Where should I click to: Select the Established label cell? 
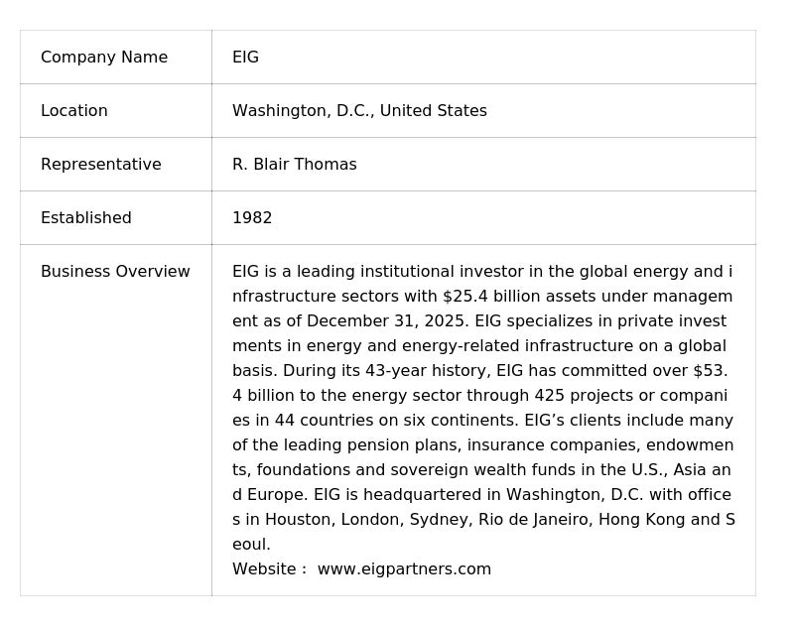point(85,218)
